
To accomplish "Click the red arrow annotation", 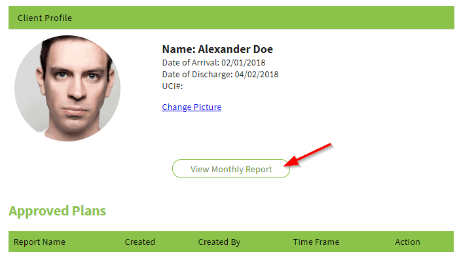I will tap(308, 155).
